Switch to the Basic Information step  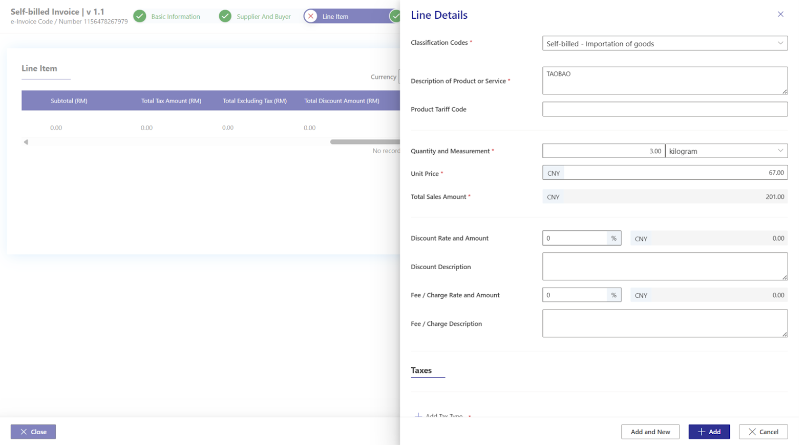[175, 17]
